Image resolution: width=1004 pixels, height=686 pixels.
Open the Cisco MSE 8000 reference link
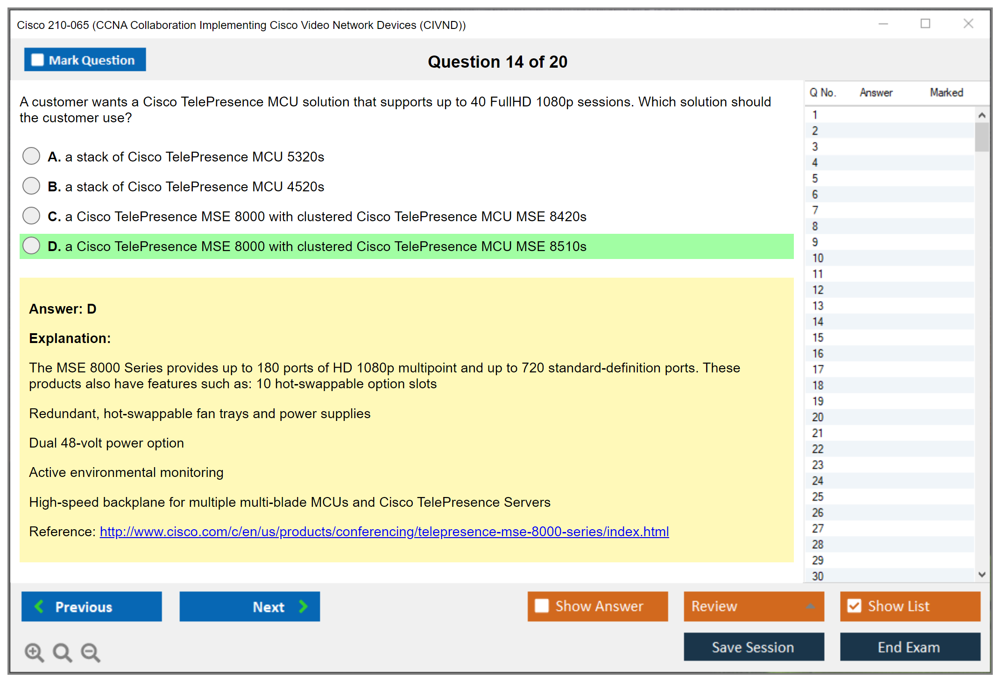tap(384, 532)
